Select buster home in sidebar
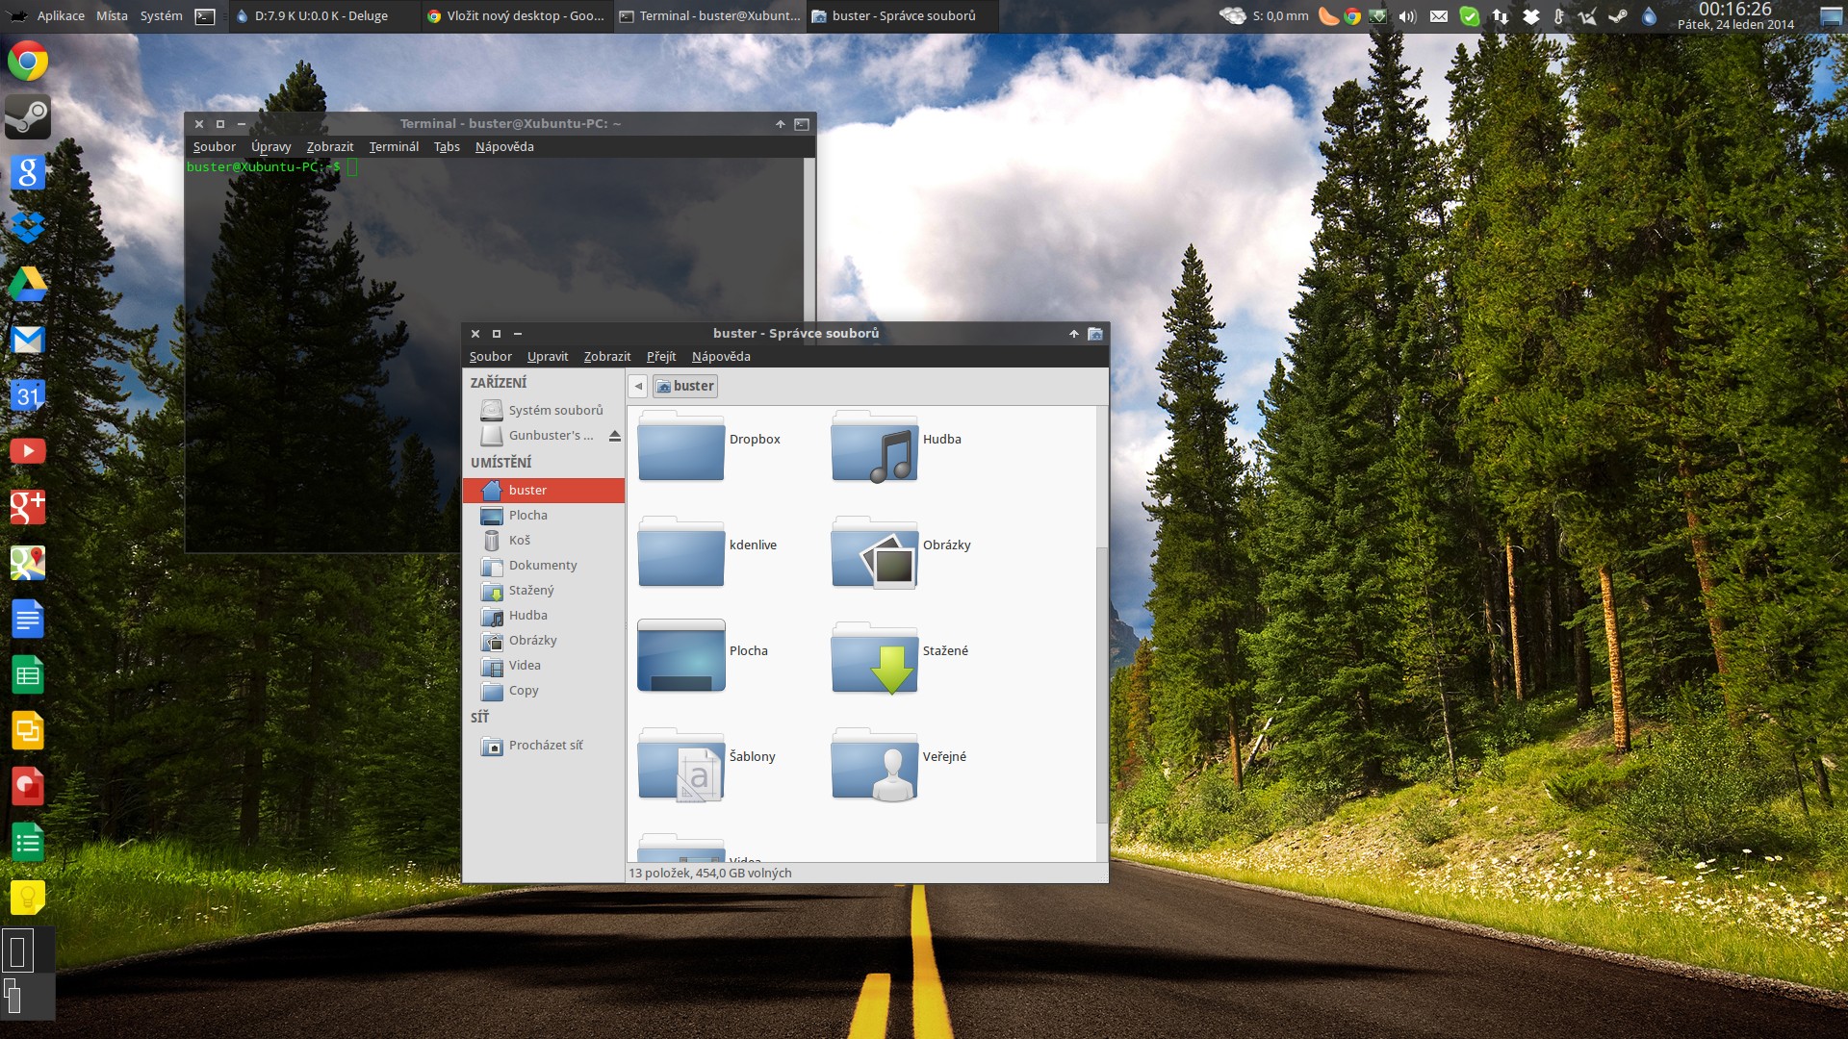 [544, 491]
